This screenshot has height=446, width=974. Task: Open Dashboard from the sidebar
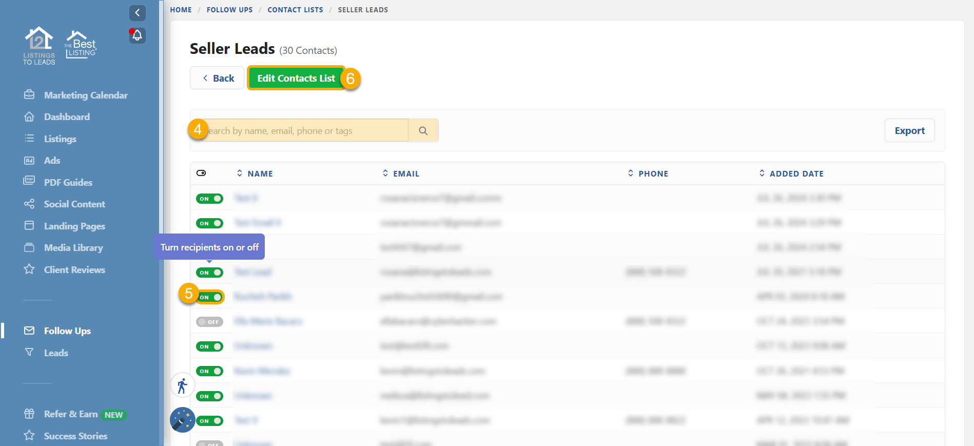click(67, 117)
